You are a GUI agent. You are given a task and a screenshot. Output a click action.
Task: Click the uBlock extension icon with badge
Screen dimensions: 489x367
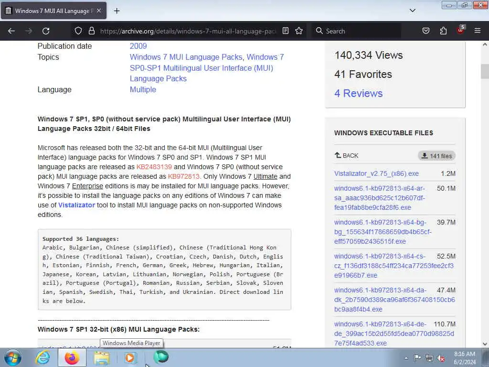tap(461, 30)
